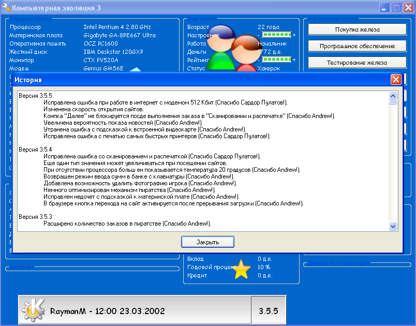The height and width of the screenshot is (326, 416).
Task: Click the Жесткий диск label
Action: pos(28,52)
